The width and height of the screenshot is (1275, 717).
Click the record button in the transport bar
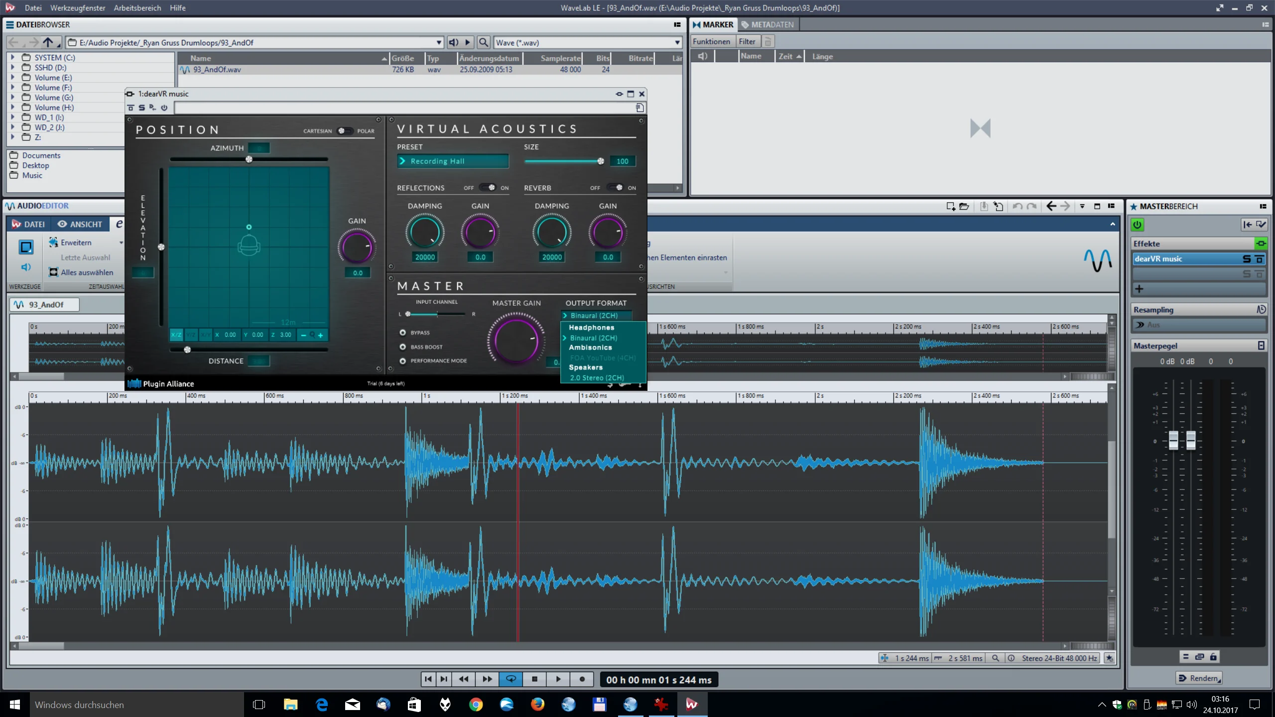pos(582,679)
